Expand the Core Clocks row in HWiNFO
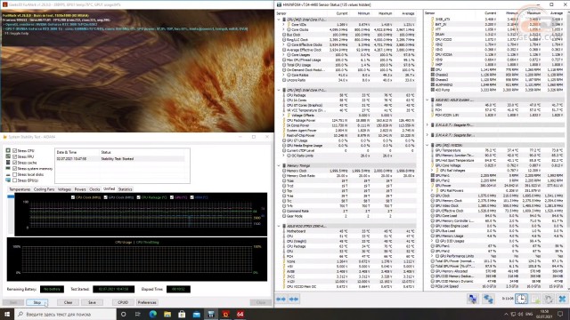The image size is (570, 320). (x=283, y=29)
